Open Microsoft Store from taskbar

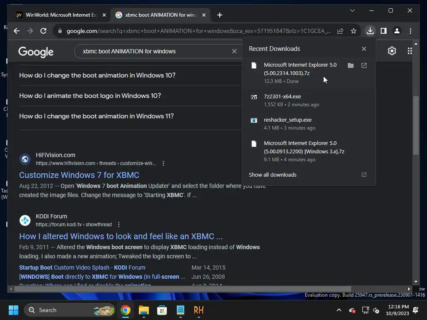[x=162, y=310]
